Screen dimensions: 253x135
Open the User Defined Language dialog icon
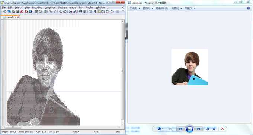coord(103,11)
